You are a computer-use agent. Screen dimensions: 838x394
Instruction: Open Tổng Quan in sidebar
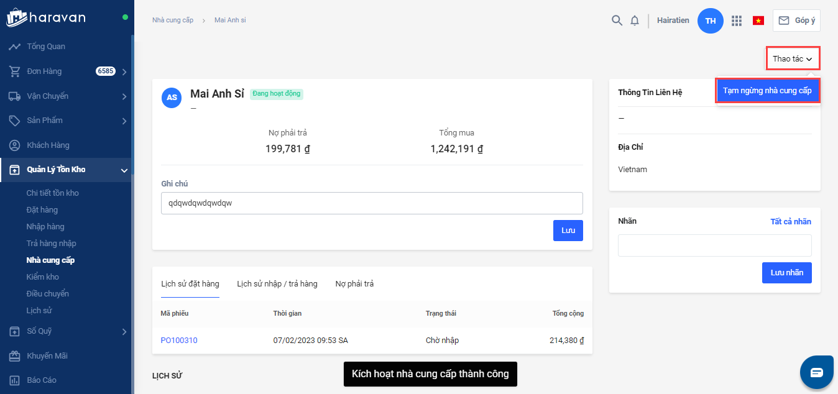(x=46, y=47)
